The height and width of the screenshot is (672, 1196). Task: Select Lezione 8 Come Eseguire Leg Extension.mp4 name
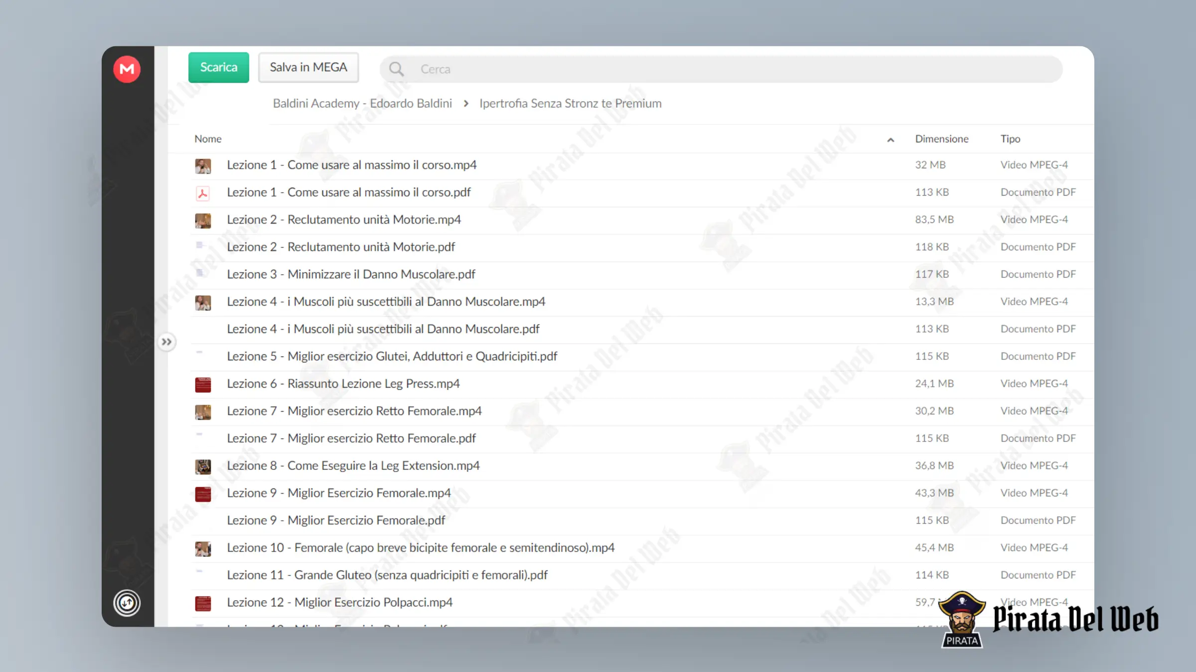353,465
